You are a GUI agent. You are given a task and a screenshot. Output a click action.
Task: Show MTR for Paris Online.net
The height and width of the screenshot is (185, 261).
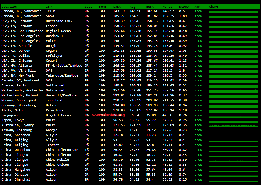coord(198,85)
